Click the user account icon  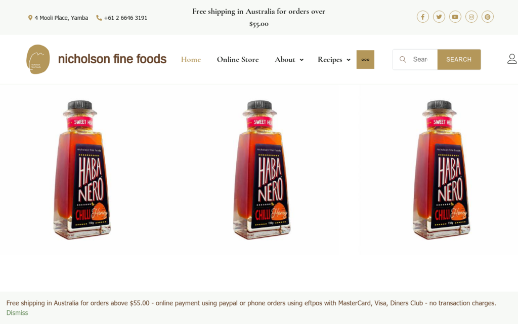(x=512, y=59)
